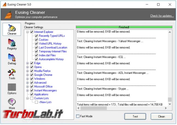This screenshot has height=125, width=177.
Task: Select the <New List> tree label
Action: 45,102
